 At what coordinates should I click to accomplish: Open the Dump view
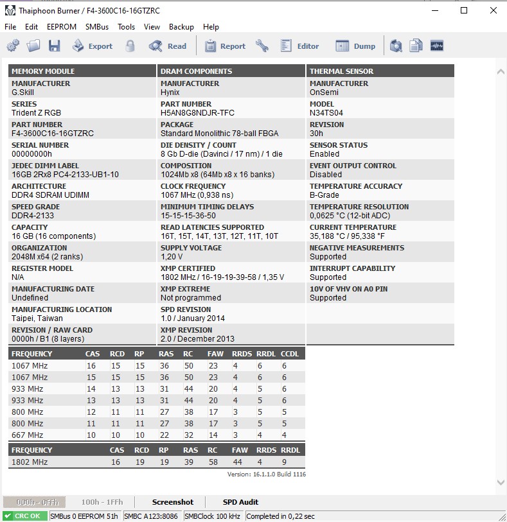pyautogui.click(x=355, y=46)
